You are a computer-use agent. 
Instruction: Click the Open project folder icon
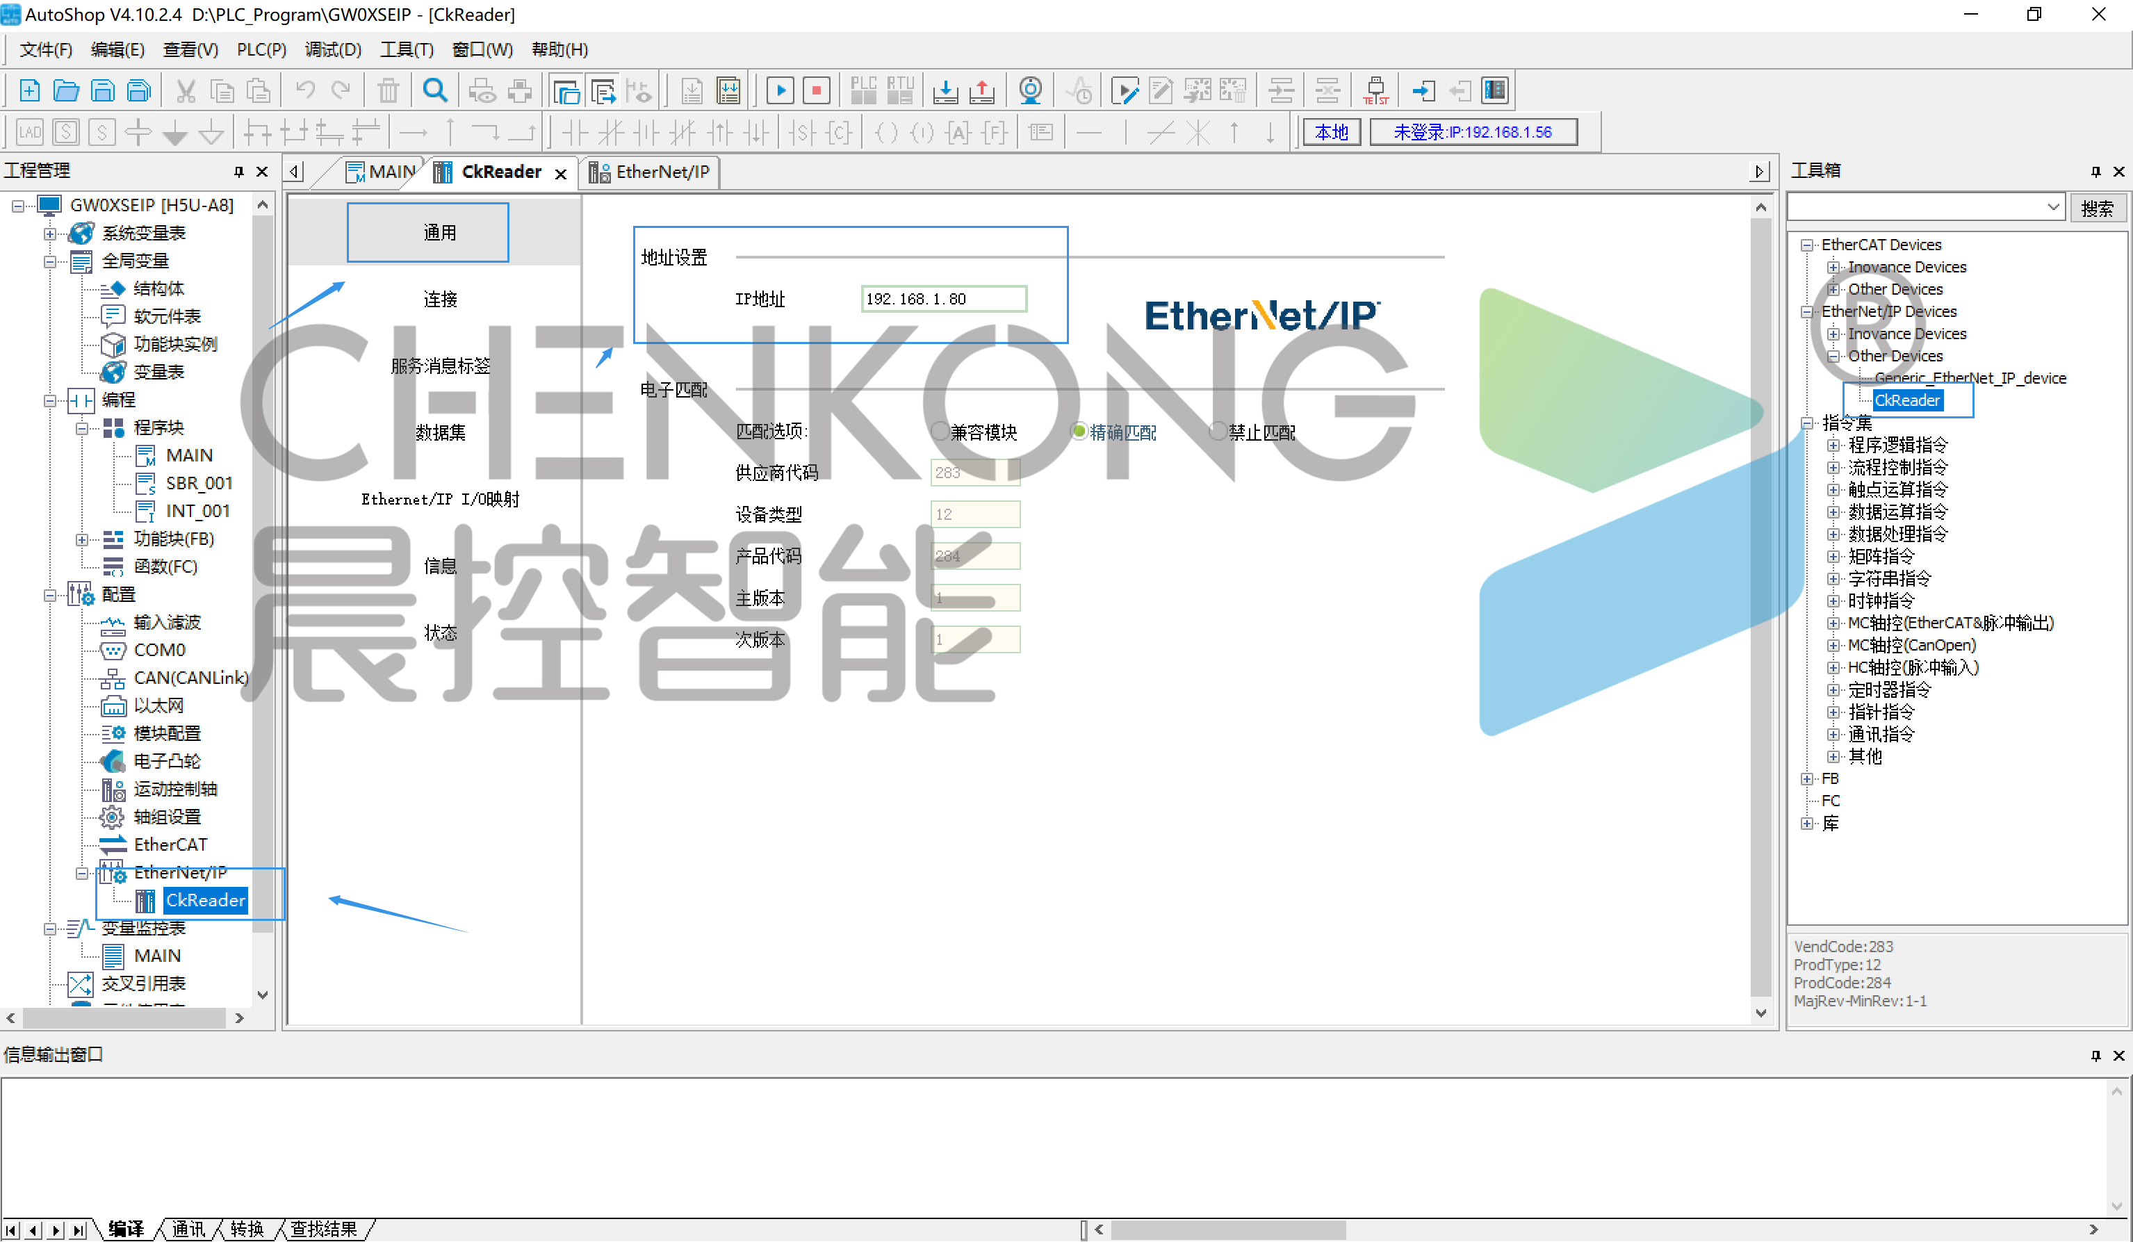(x=66, y=90)
